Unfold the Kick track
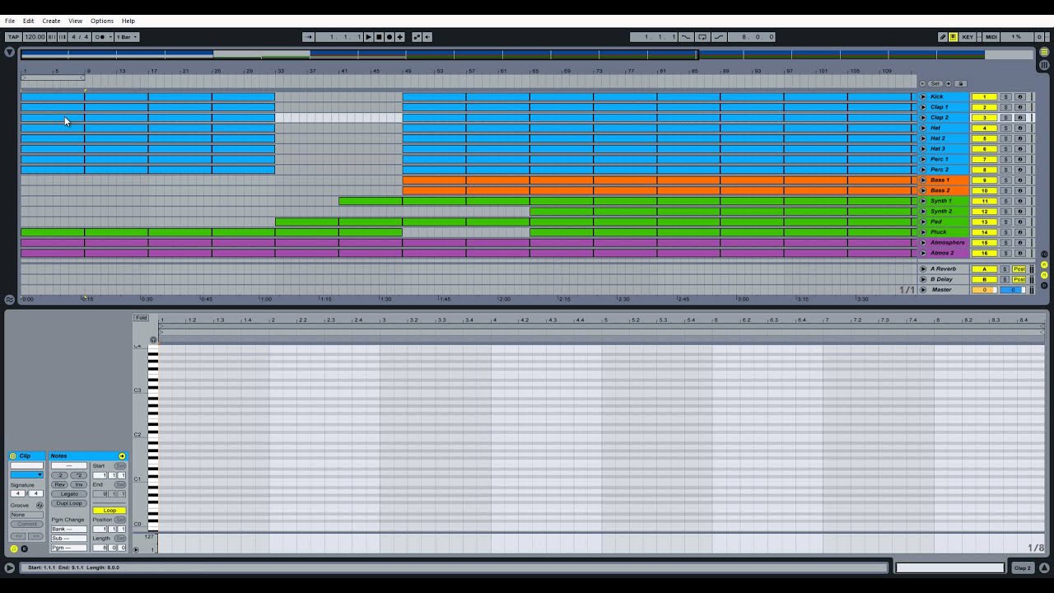 pyautogui.click(x=923, y=97)
